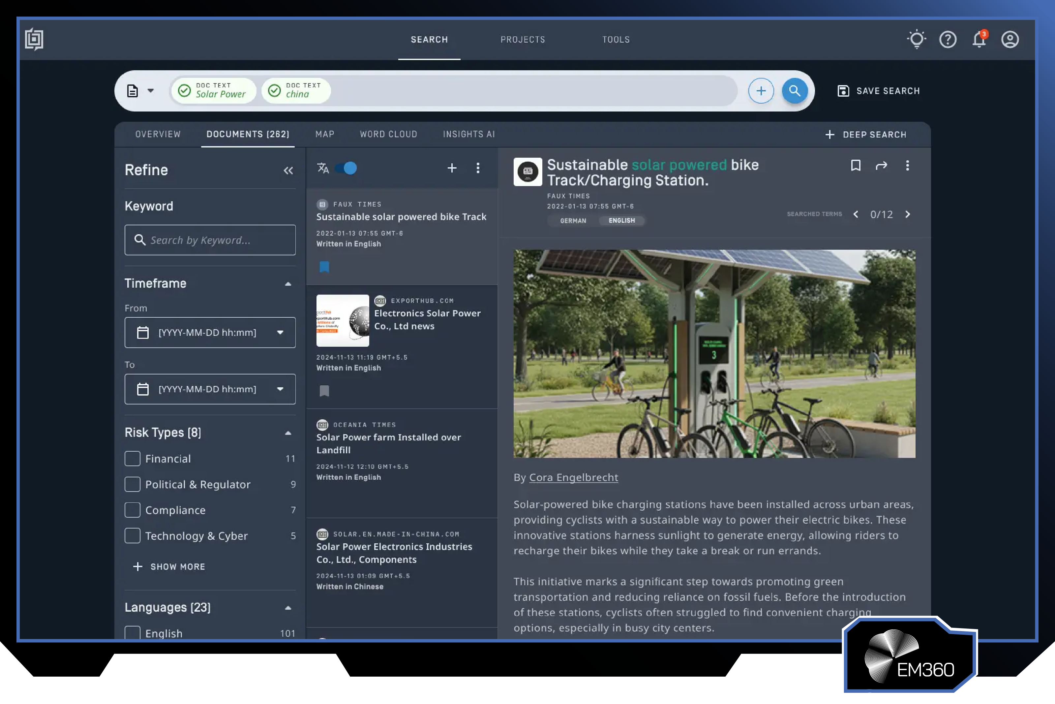Open the Overview tab

tap(158, 134)
